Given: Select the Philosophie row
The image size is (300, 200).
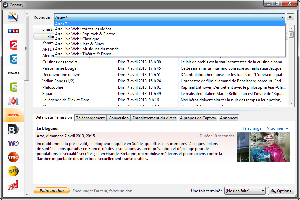Looking at the screenshot, I should tap(160, 87).
